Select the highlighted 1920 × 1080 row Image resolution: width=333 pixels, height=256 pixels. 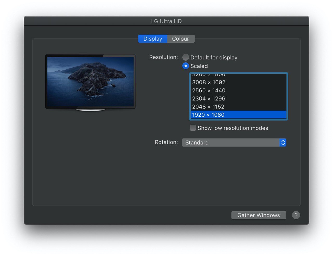click(x=239, y=115)
